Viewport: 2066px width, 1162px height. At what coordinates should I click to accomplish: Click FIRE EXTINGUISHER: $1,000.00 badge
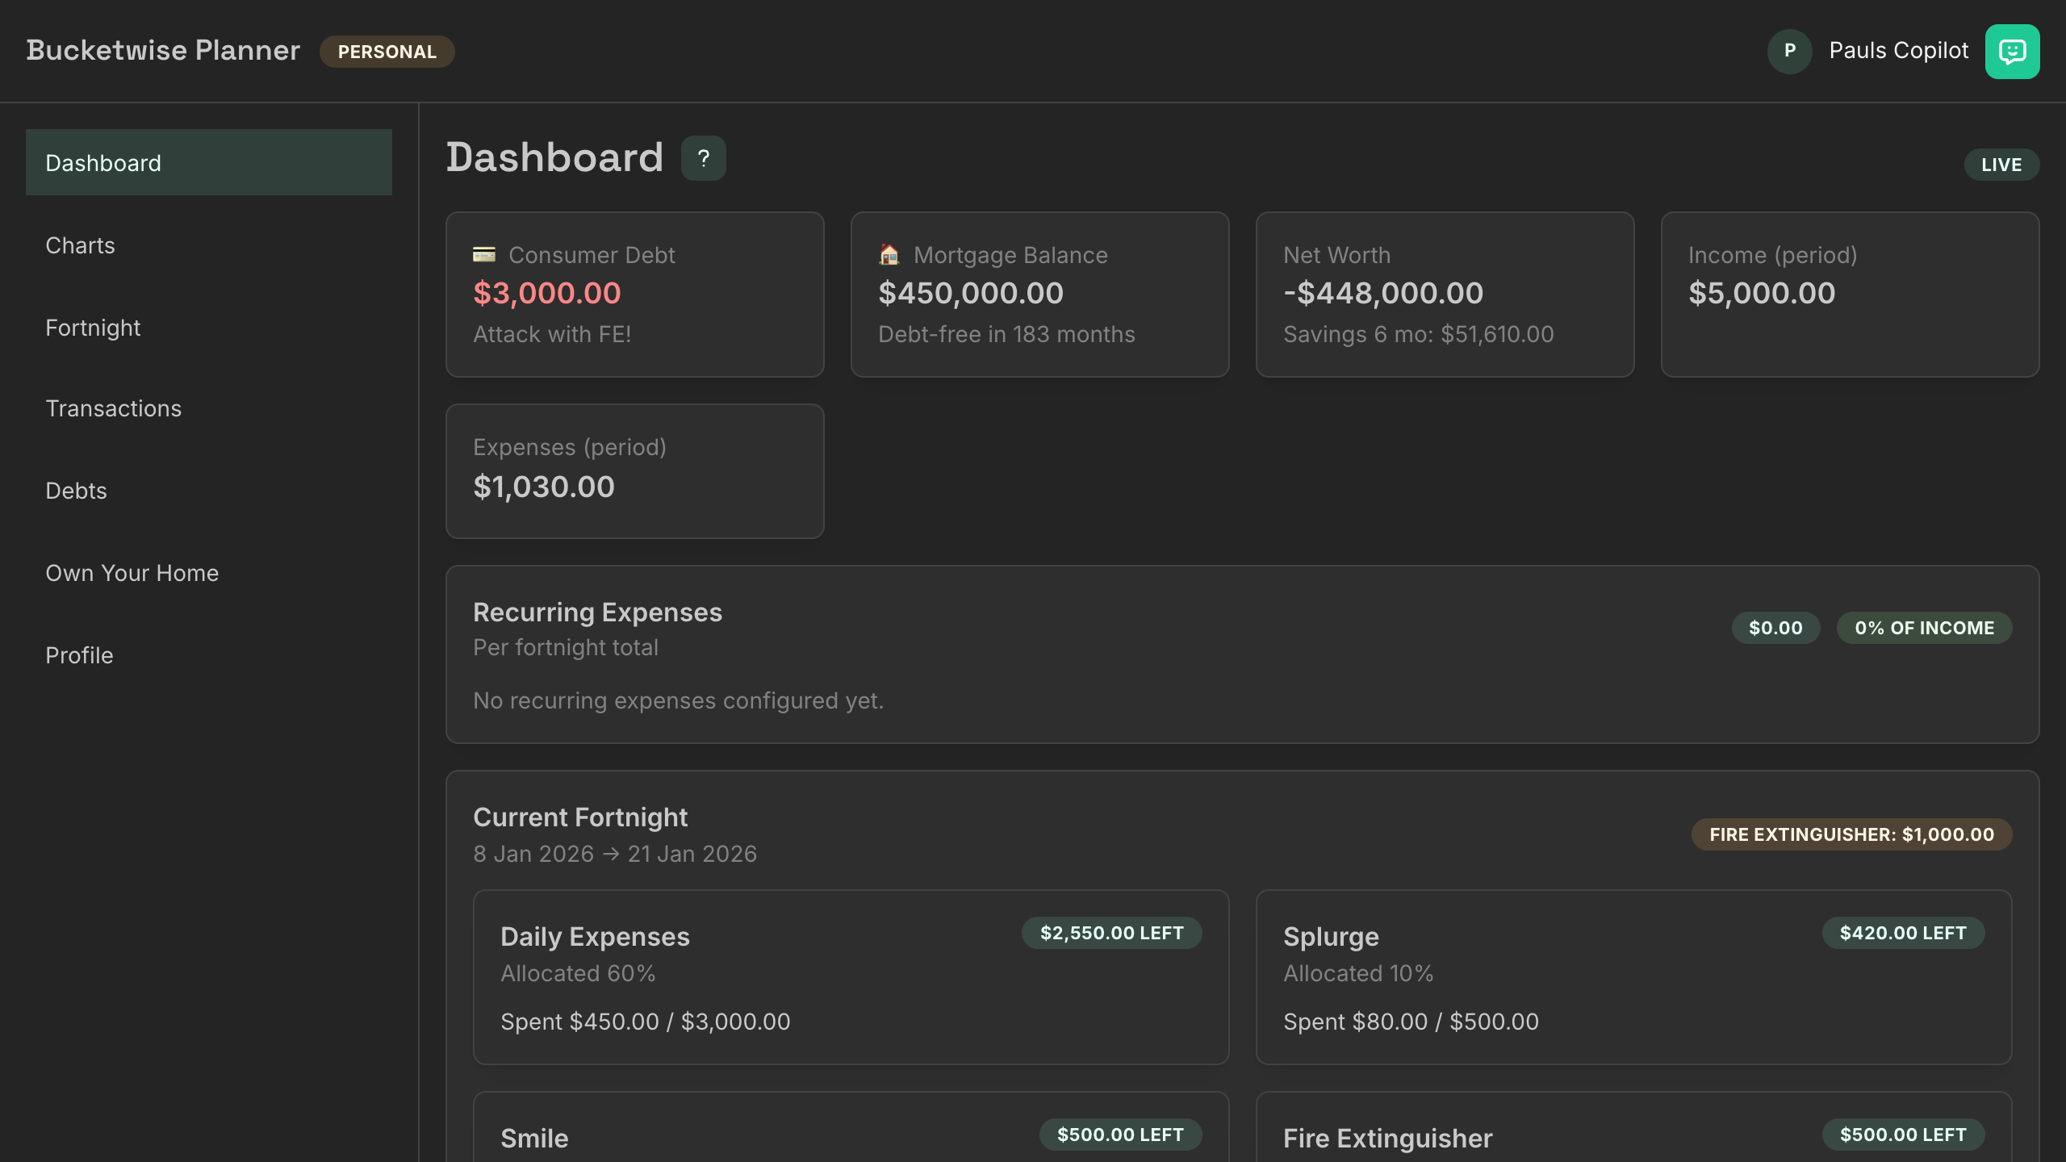click(1851, 834)
